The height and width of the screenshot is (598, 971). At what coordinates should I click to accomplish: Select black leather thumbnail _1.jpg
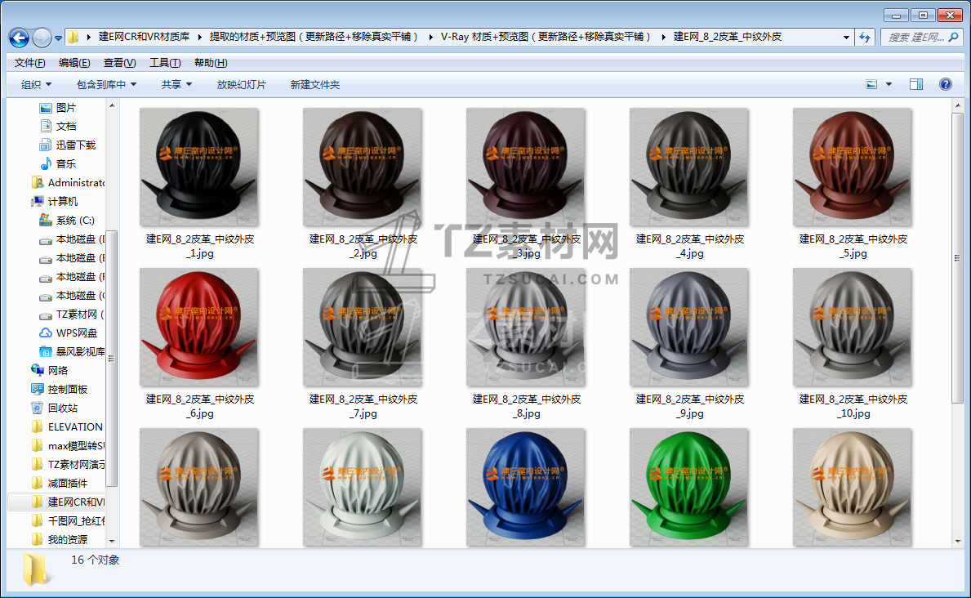199,167
